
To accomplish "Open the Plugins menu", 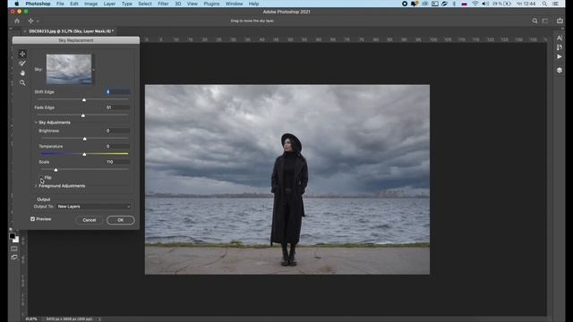I will coord(211,4).
